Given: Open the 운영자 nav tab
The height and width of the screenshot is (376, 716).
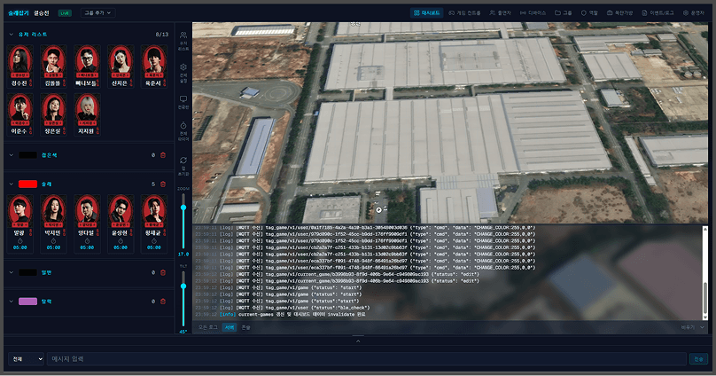Looking at the screenshot, I should coord(693,12).
